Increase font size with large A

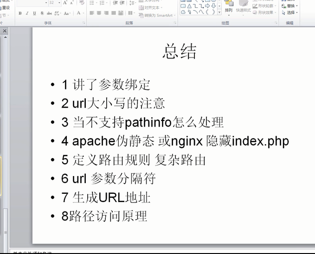[x=65, y=3]
